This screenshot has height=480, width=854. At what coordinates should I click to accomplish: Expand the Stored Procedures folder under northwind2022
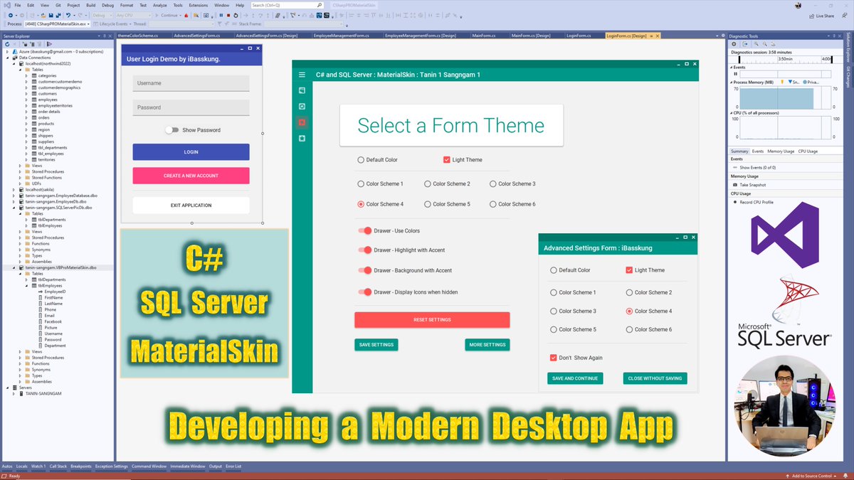(20, 171)
